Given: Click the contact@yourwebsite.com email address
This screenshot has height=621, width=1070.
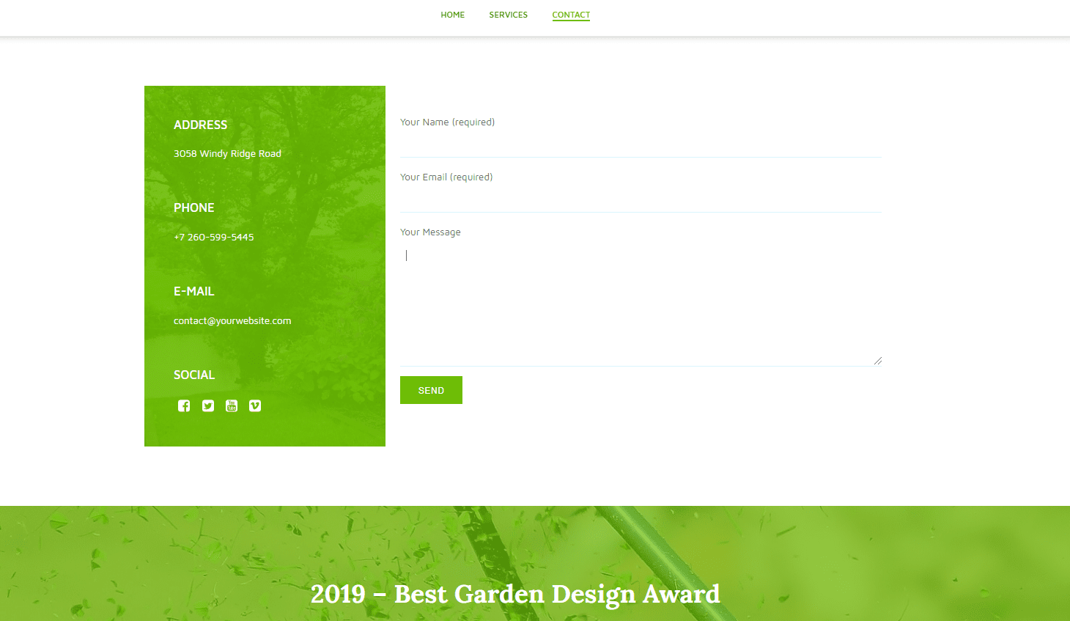Looking at the screenshot, I should tap(232, 321).
